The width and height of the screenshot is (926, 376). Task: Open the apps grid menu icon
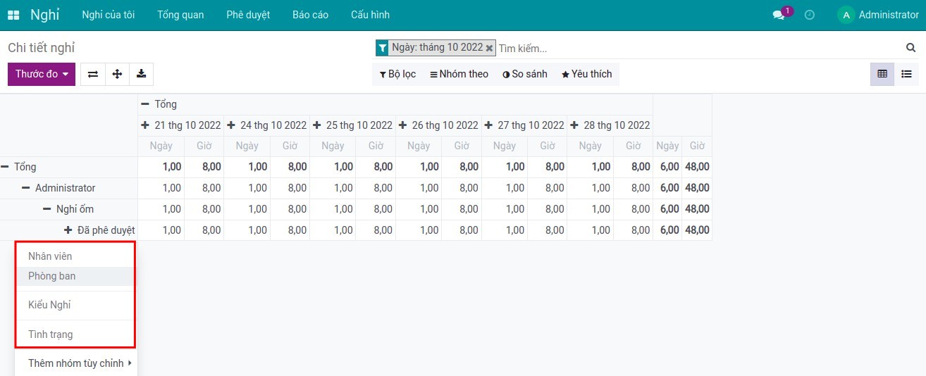pyautogui.click(x=13, y=15)
